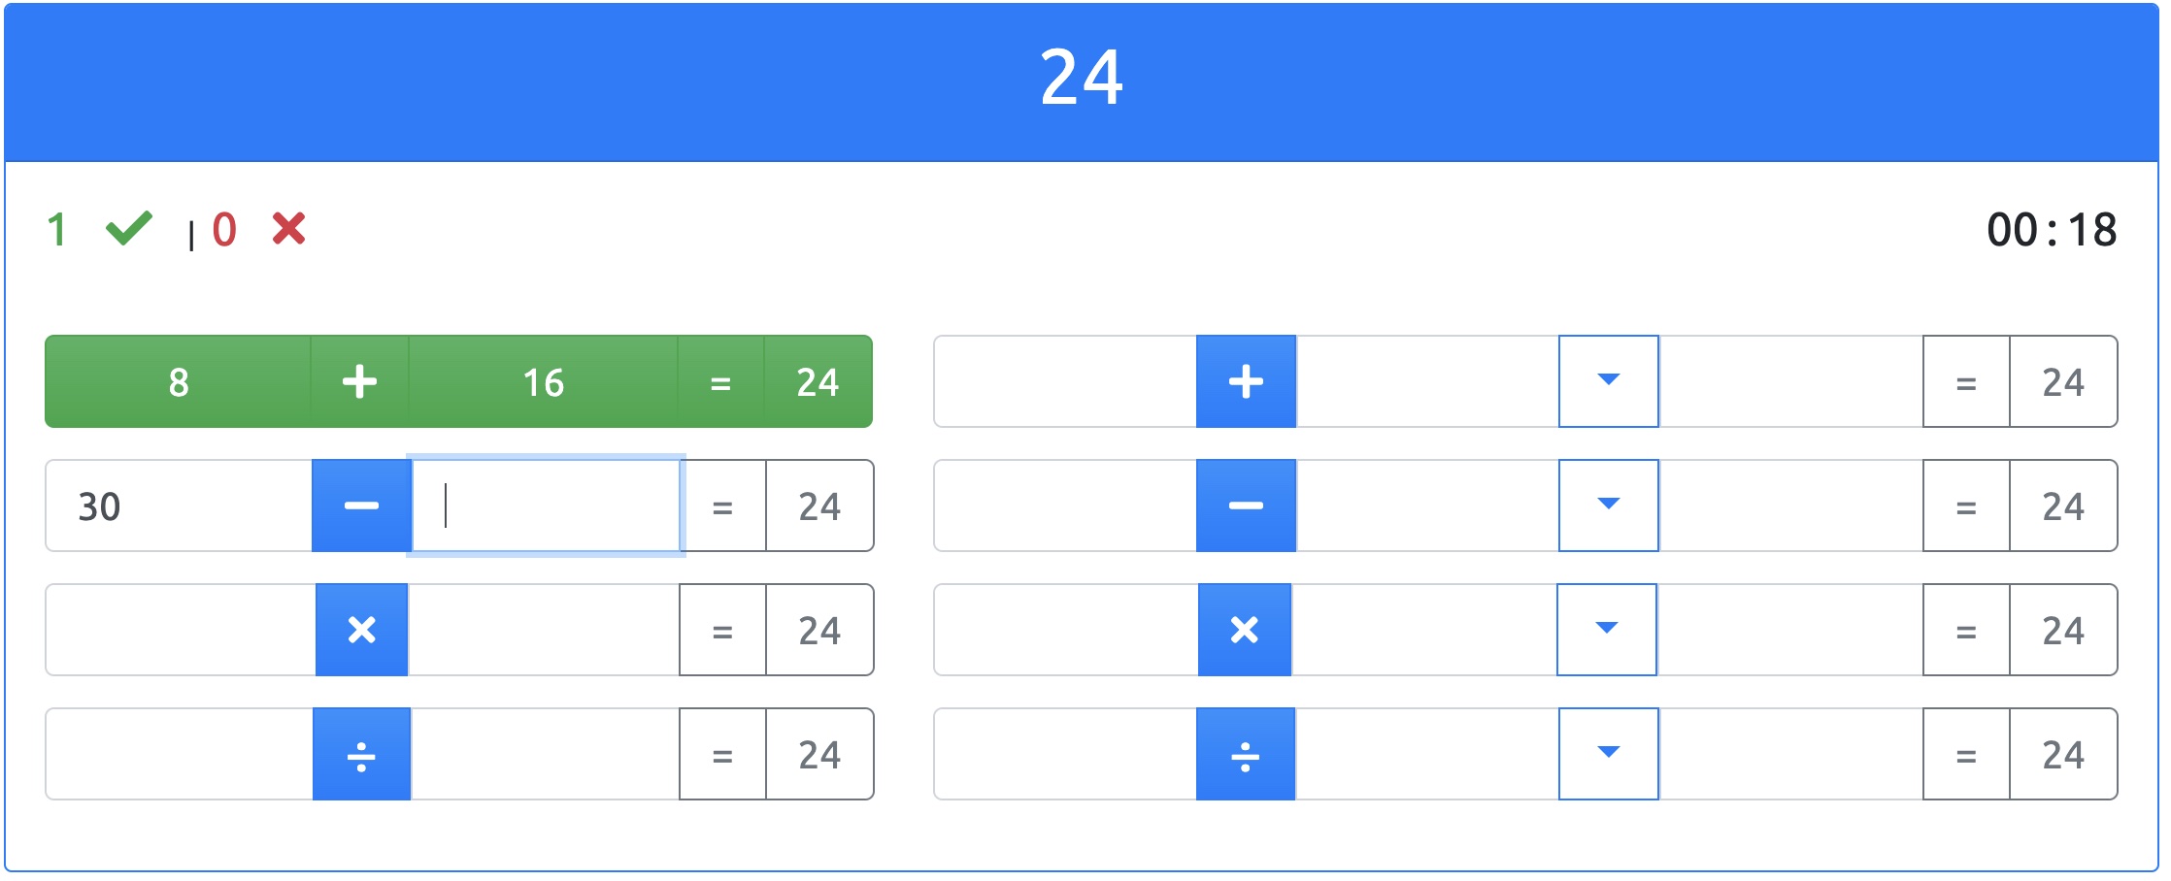Expand the dropdown in the right division row
The image size is (2171, 881).
[1608, 754]
